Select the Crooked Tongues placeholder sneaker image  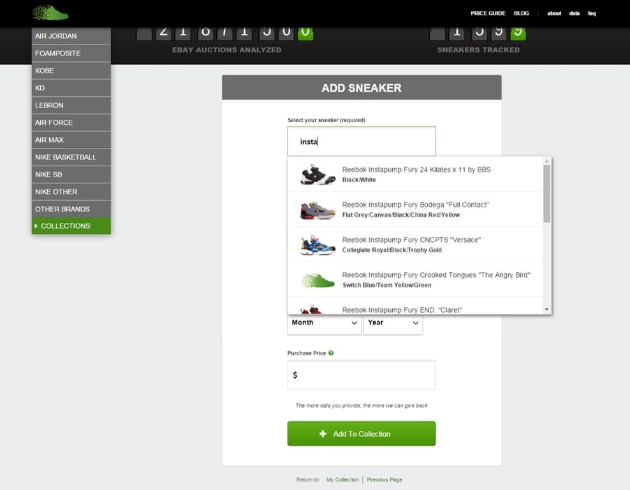(x=318, y=280)
